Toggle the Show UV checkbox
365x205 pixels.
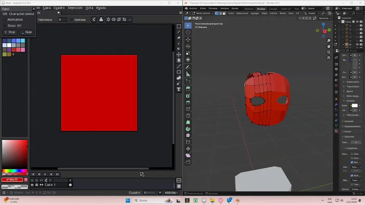[x=5, y=26]
